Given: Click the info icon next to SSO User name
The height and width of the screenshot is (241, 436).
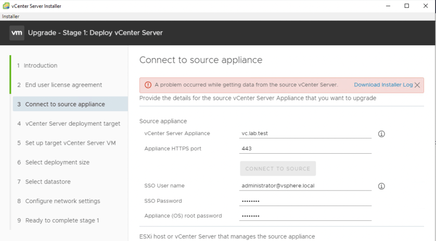Looking at the screenshot, I should pyautogui.click(x=381, y=186).
